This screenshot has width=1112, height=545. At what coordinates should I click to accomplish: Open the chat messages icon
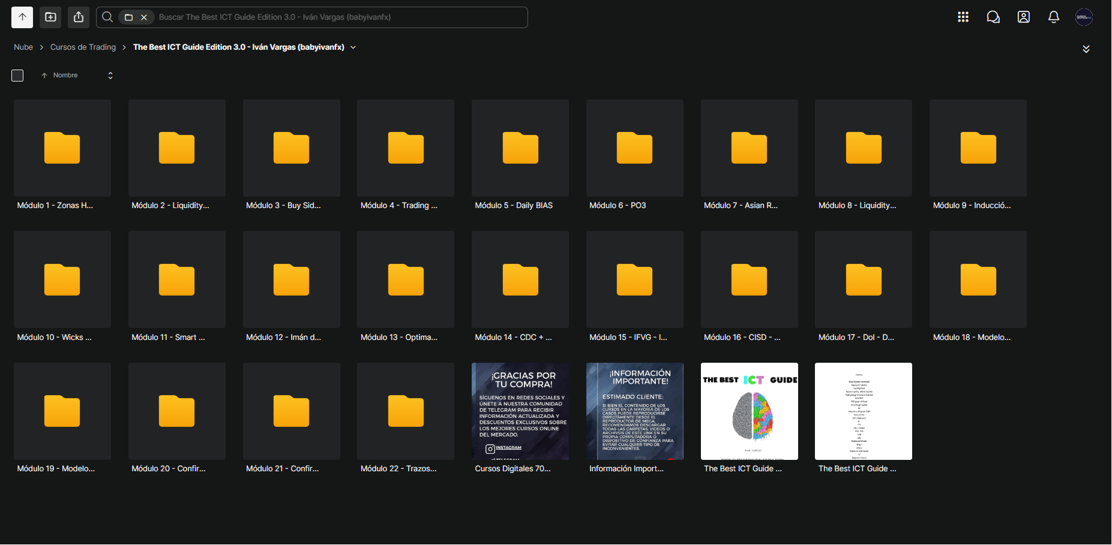point(993,17)
